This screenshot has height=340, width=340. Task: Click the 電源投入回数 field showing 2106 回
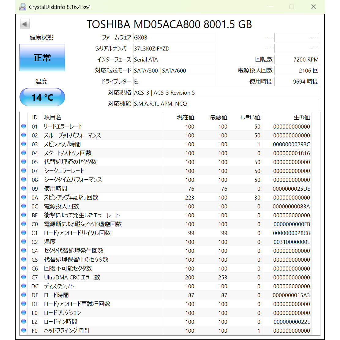click(x=297, y=71)
